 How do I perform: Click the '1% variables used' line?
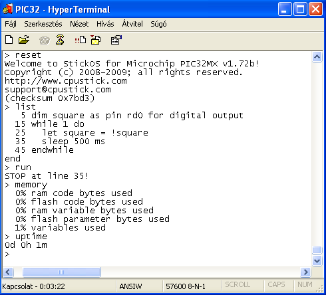(61, 228)
